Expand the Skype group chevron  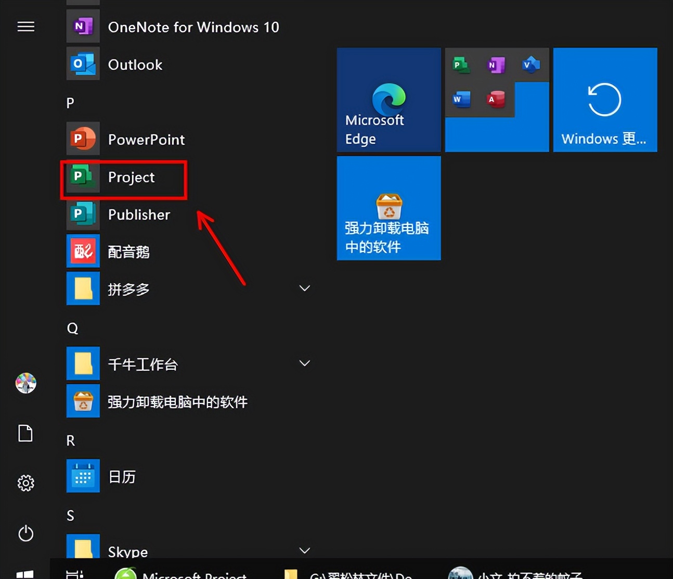pos(304,550)
